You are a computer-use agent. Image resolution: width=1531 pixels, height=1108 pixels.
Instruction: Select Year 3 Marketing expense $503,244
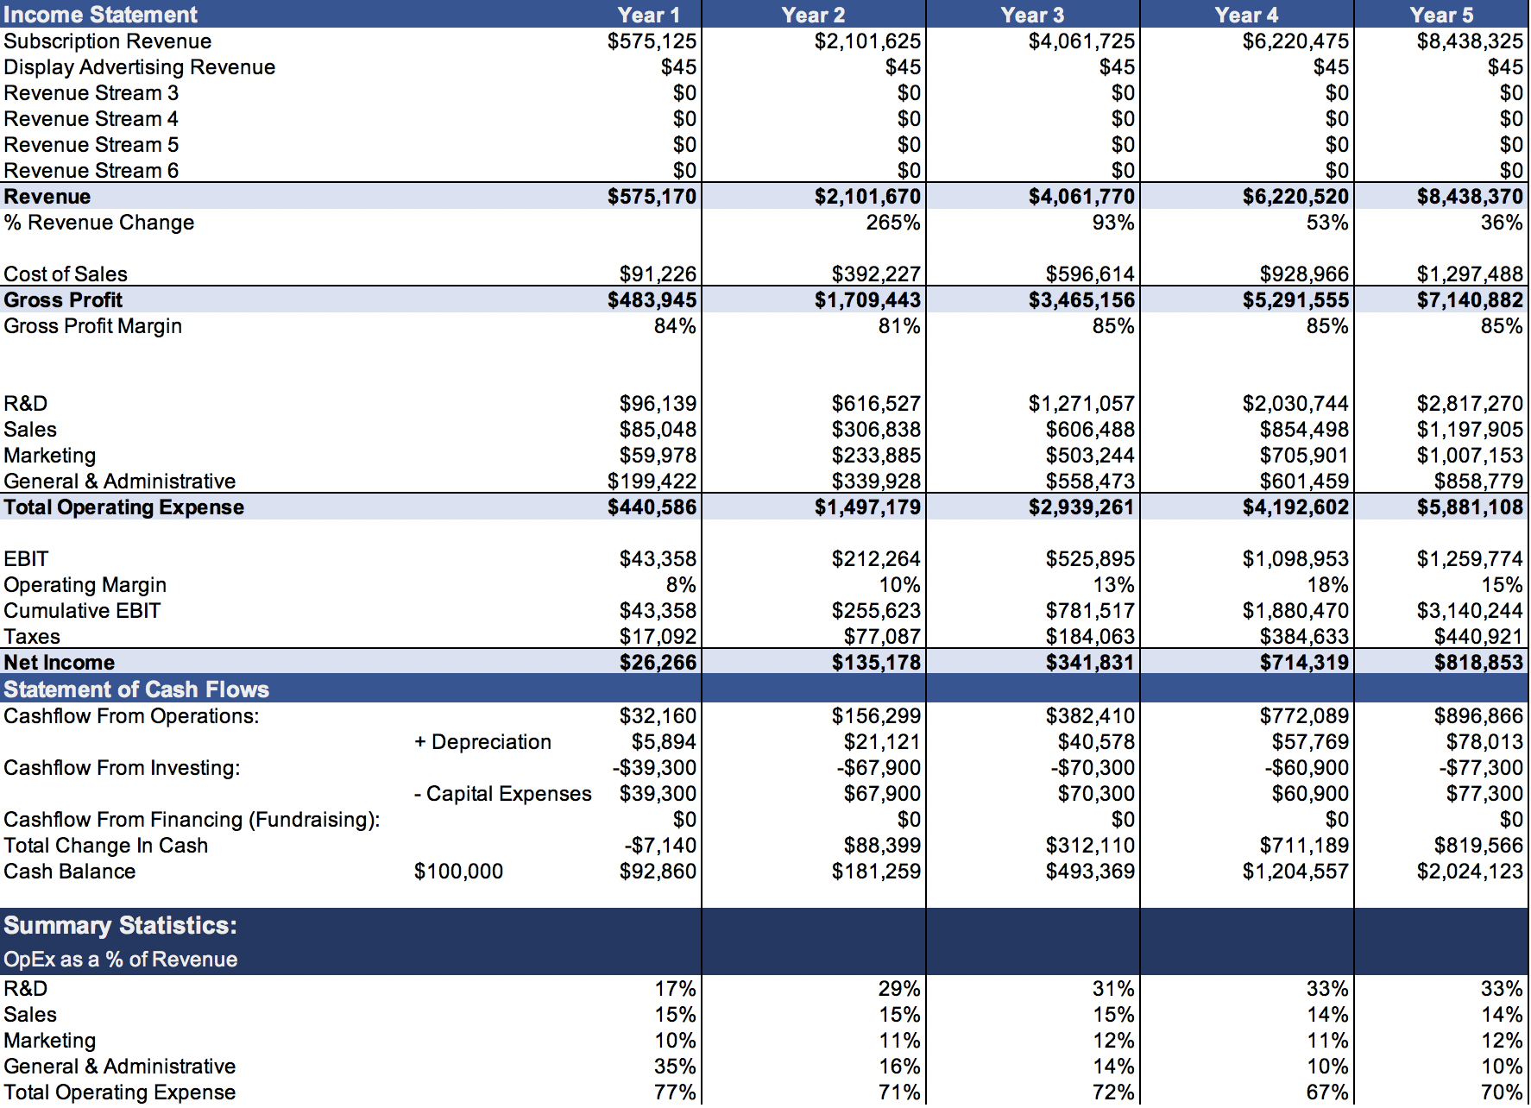tap(1090, 456)
